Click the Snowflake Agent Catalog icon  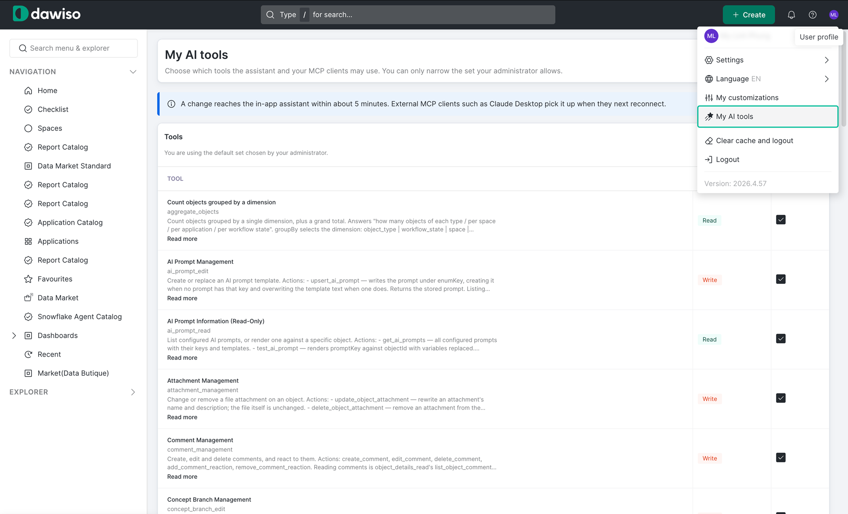(x=28, y=316)
